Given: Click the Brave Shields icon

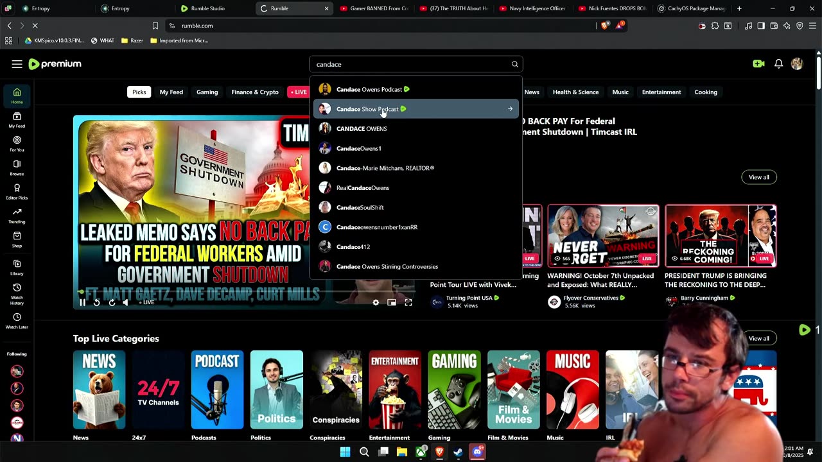Looking at the screenshot, I should (606, 26).
